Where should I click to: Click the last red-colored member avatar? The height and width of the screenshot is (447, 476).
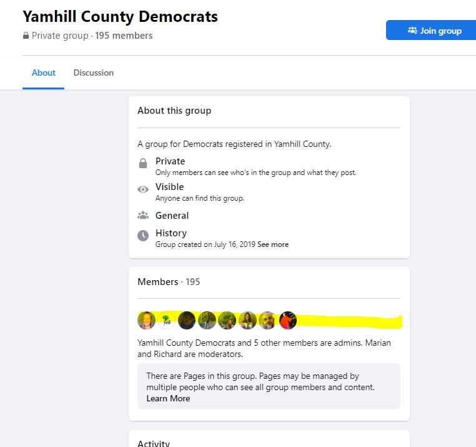pos(288,320)
